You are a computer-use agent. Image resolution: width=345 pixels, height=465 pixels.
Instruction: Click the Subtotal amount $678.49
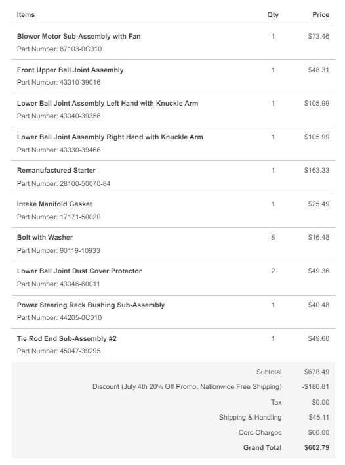point(317,372)
